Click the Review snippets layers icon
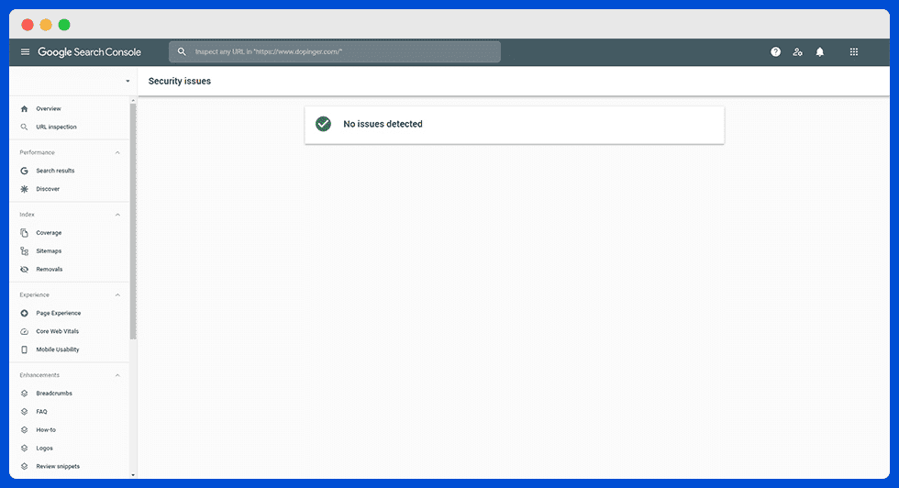The width and height of the screenshot is (899, 488). pos(24,467)
